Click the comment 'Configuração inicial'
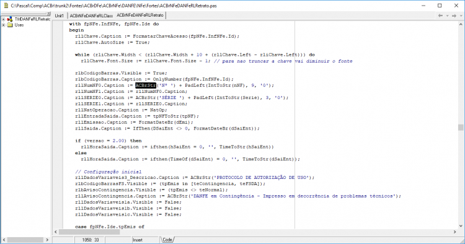This screenshot has height=244, width=465. pos(112,172)
